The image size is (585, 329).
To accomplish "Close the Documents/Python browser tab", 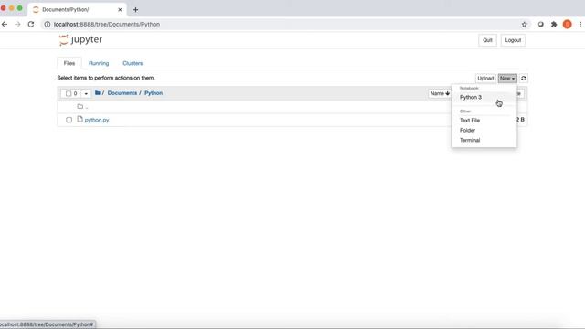I will click(x=120, y=10).
